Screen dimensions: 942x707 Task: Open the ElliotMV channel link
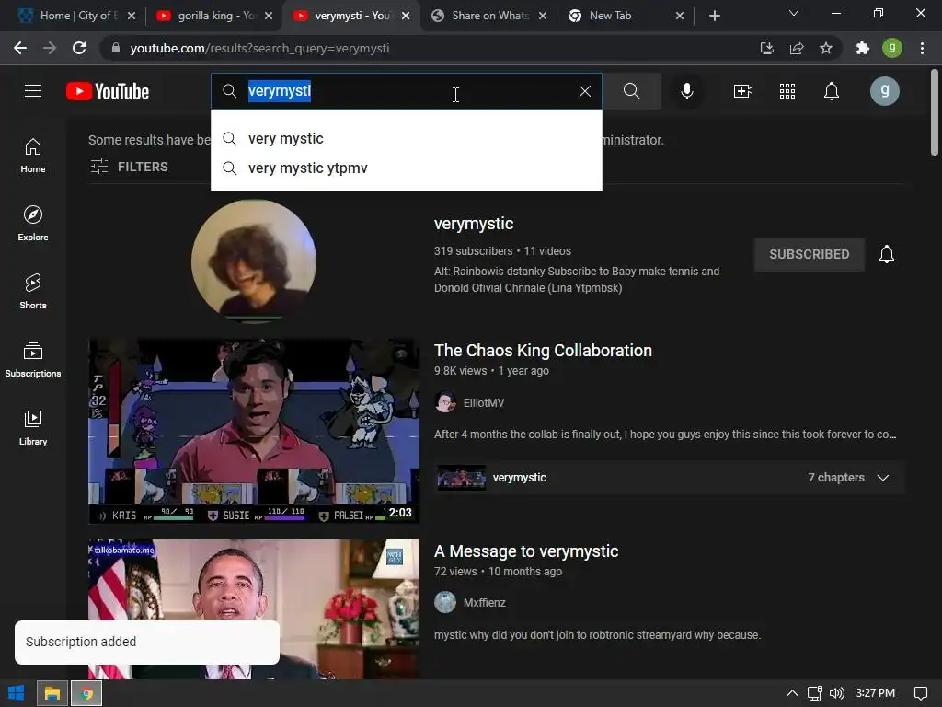tap(484, 403)
